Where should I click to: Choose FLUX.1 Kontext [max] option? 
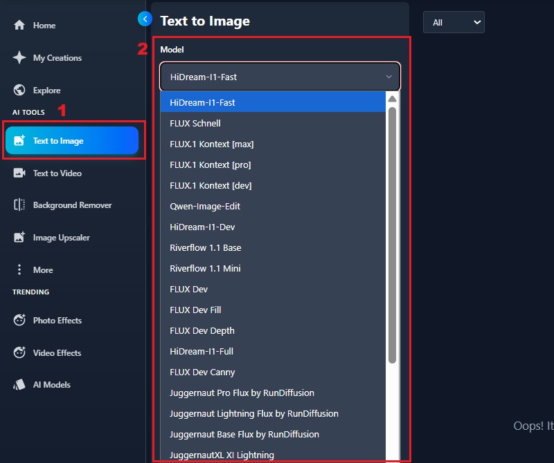273,144
